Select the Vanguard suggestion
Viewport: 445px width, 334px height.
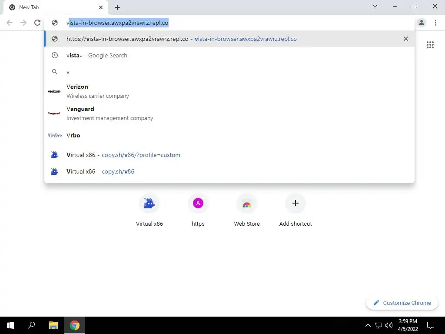[229, 114]
